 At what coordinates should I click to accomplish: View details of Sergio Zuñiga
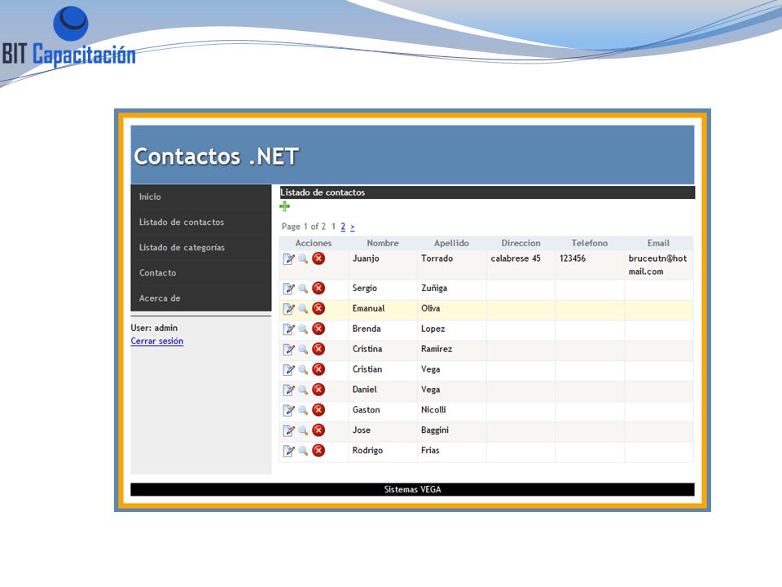(303, 289)
